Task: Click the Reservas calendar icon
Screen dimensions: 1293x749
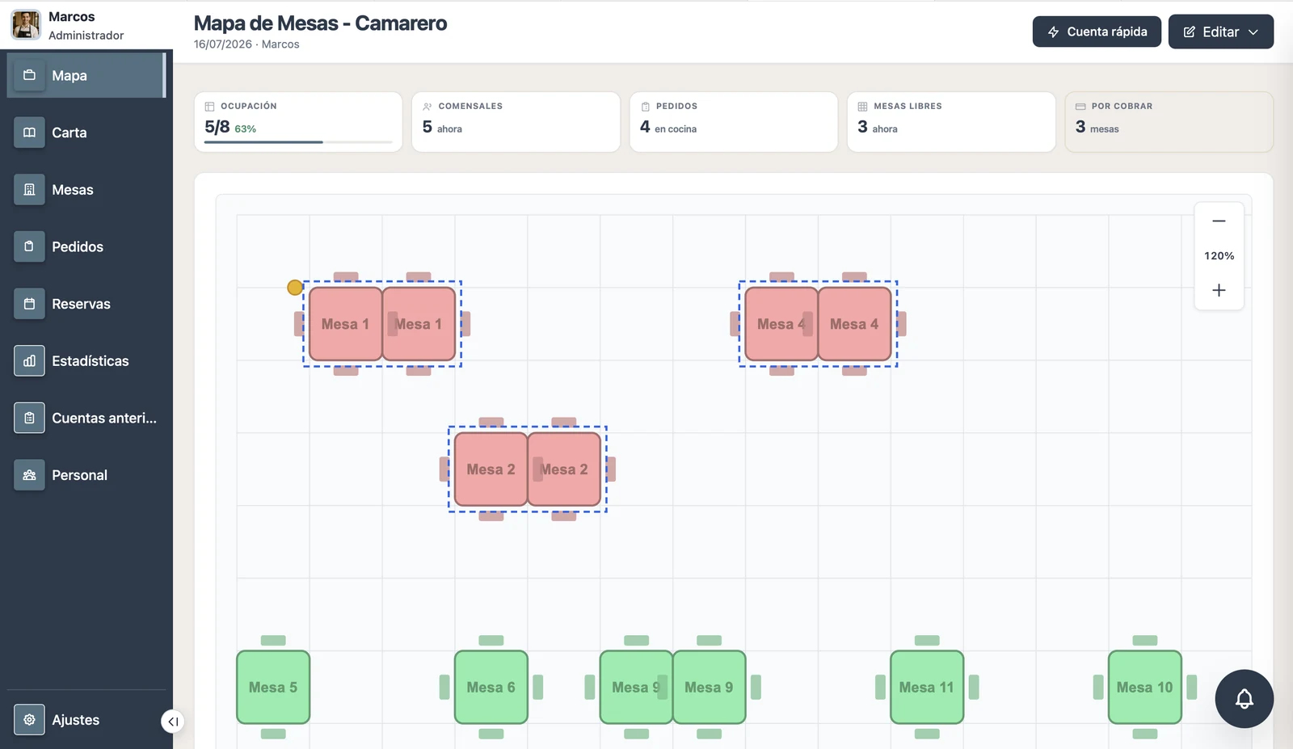Action: tap(29, 304)
